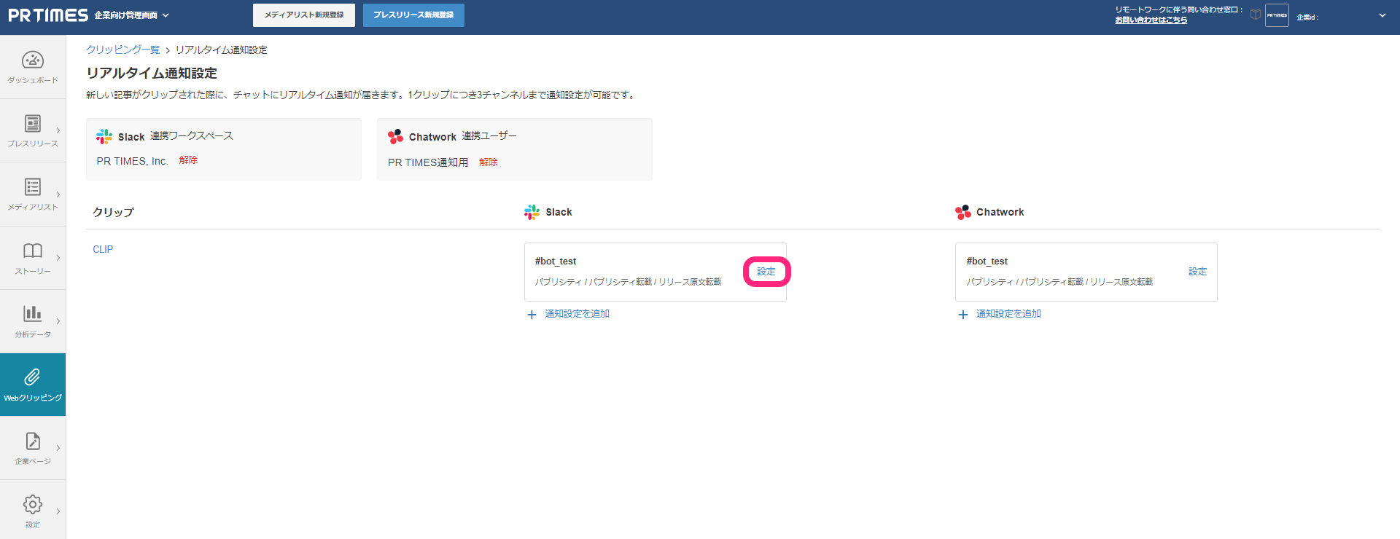
Task: Click Chatwork logo in linked user card
Action: point(395,136)
